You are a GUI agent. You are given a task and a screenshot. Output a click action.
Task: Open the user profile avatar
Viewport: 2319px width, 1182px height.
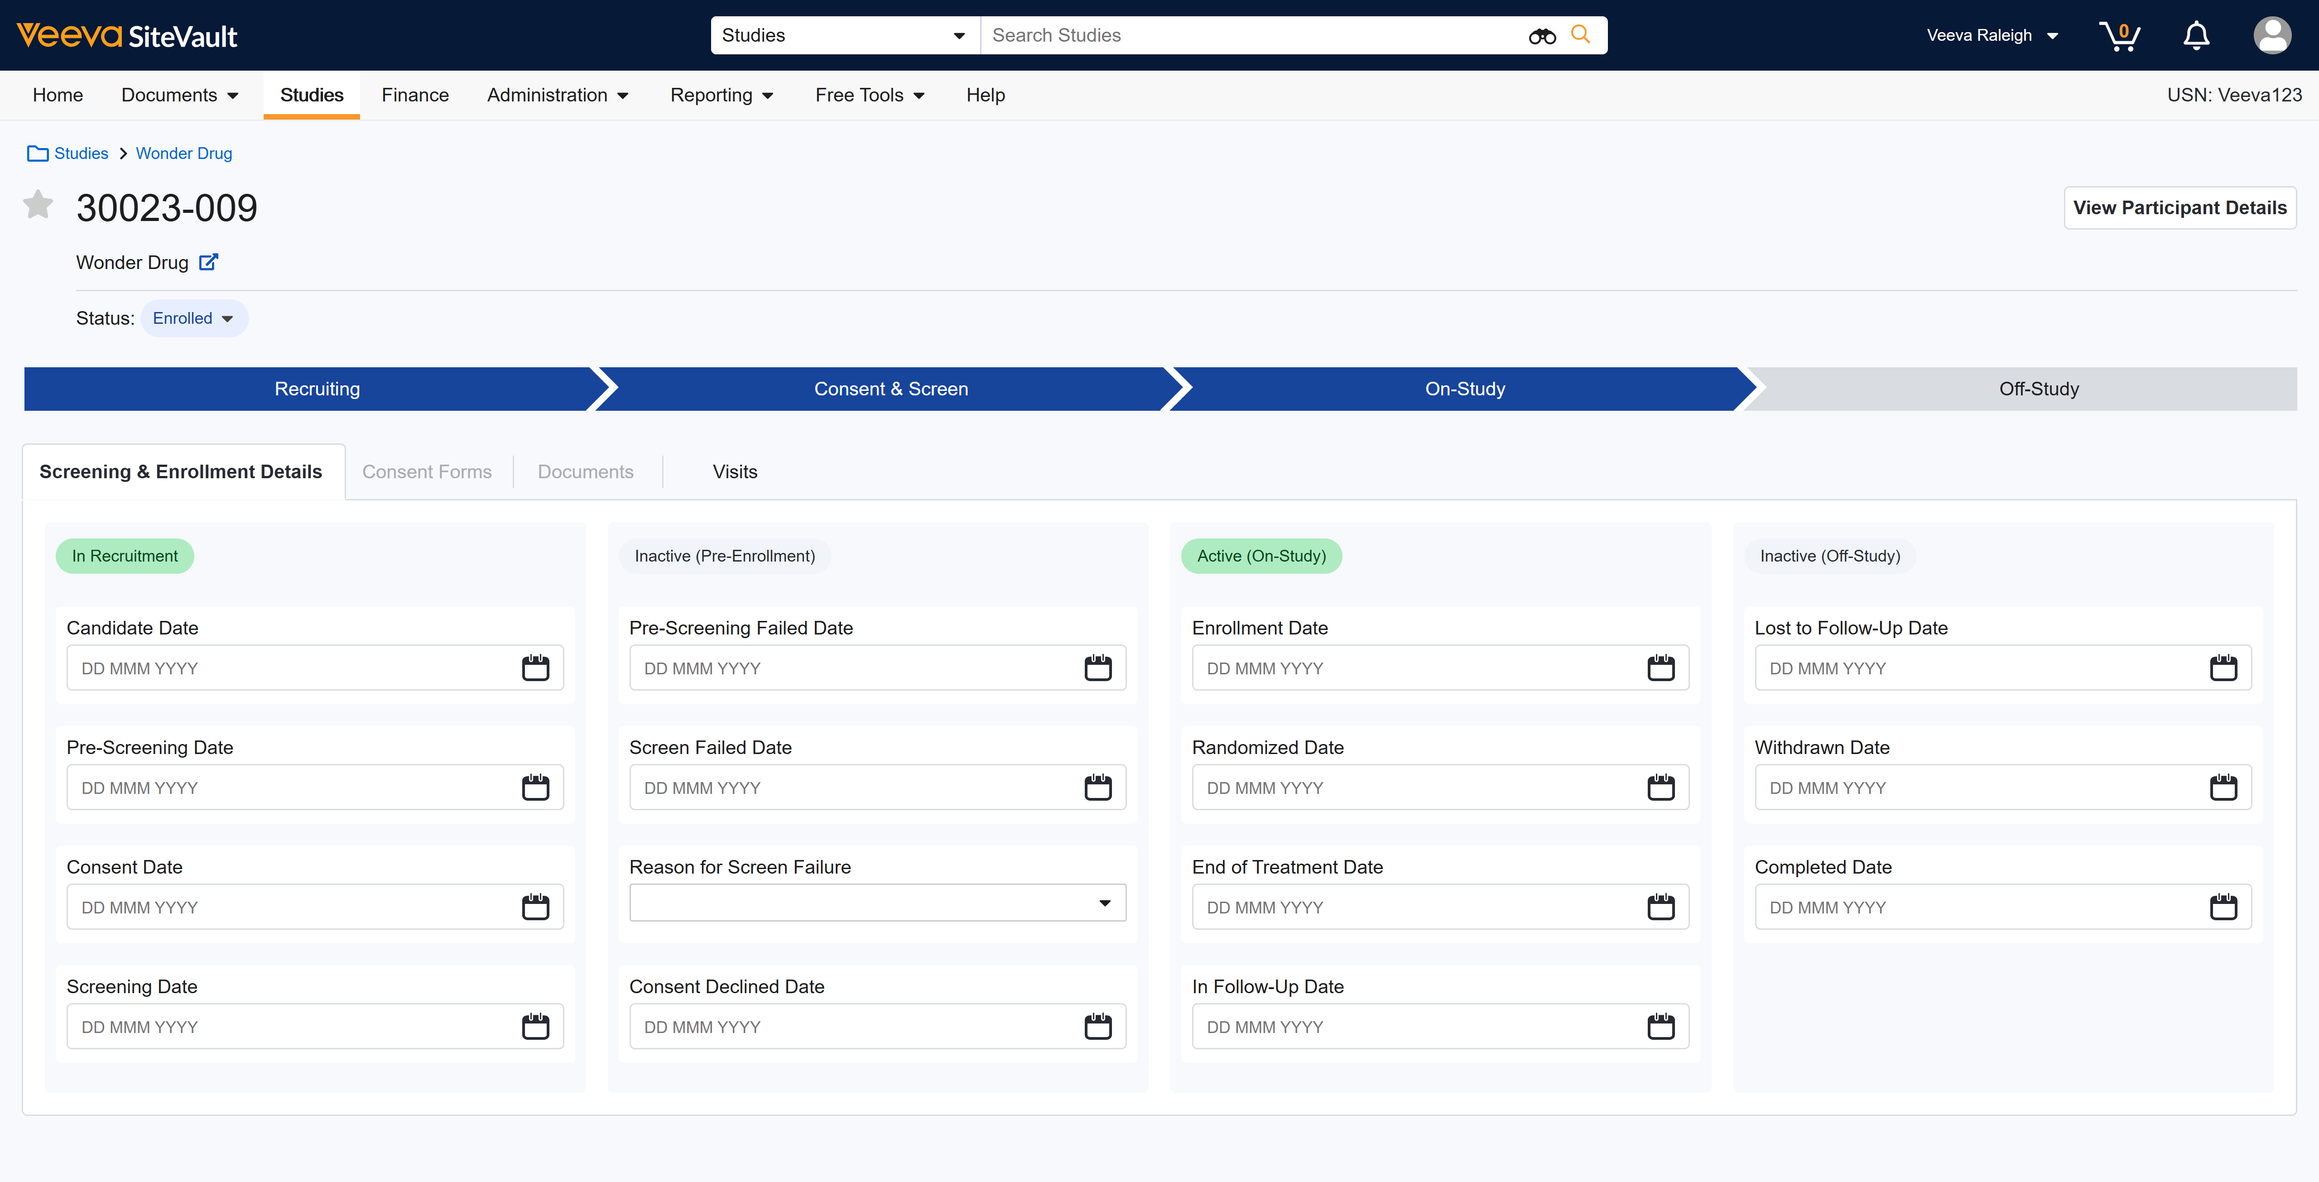click(2271, 36)
